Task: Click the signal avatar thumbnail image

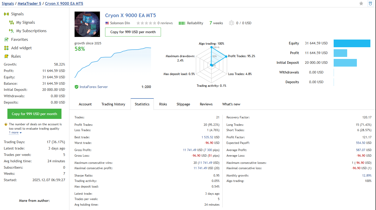Action: 87,24
